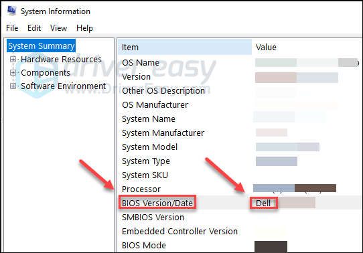Image resolution: width=363 pixels, height=253 pixels.
Task: Select the Processor row
Action: pyautogui.click(x=240, y=189)
